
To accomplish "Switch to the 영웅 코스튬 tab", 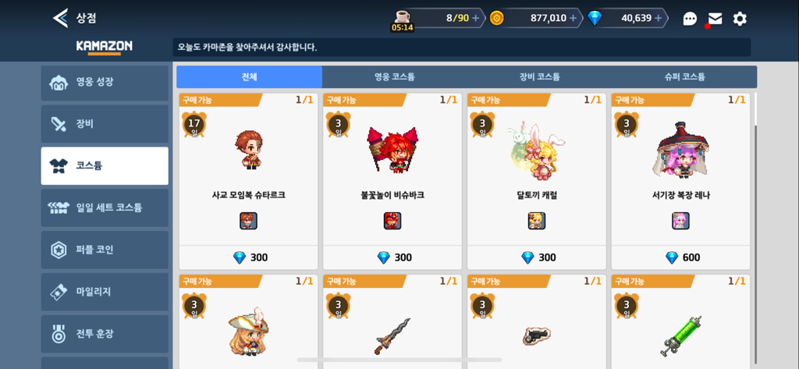I will coord(394,77).
